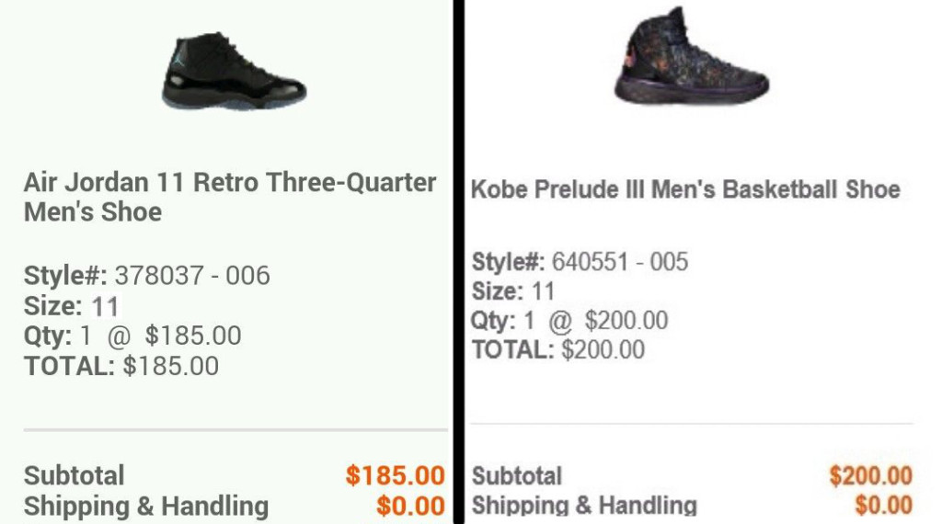Image resolution: width=942 pixels, height=524 pixels.
Task: Click the right $0.00 shipping amount
Action: (x=883, y=506)
